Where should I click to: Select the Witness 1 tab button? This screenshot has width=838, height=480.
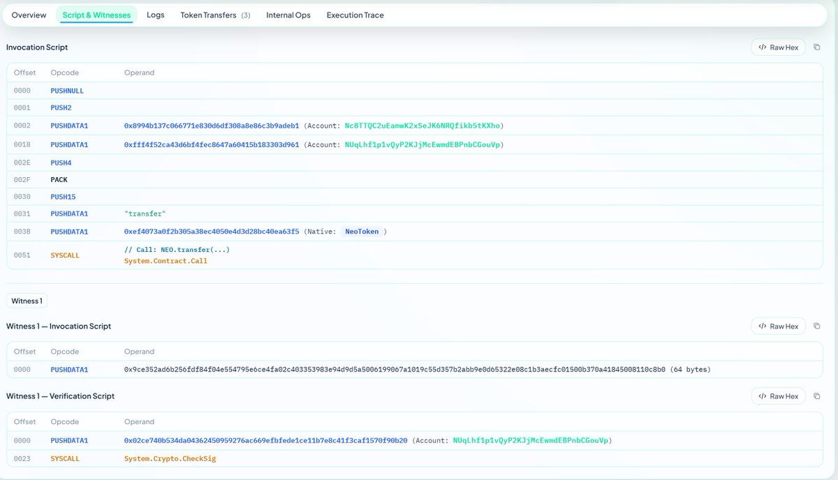pyautogui.click(x=27, y=301)
